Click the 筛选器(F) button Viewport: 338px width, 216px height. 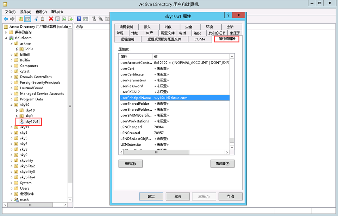pyautogui.click(x=222, y=163)
